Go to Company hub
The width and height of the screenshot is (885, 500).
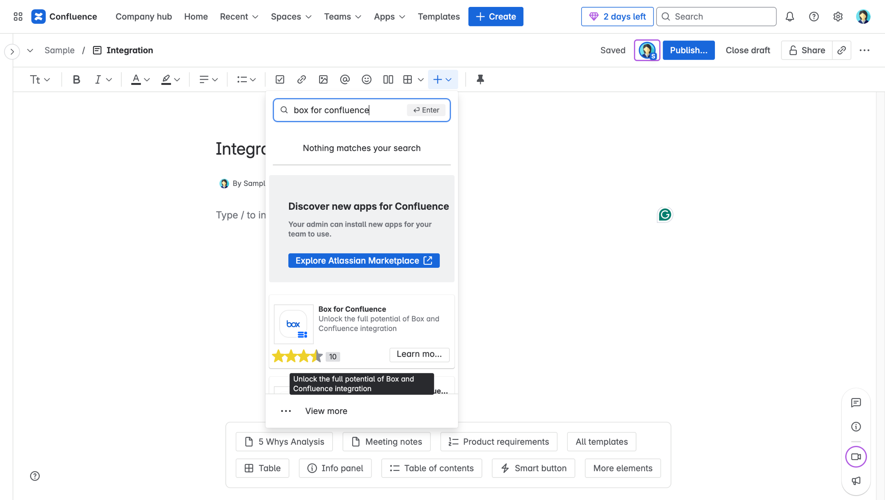click(x=143, y=17)
